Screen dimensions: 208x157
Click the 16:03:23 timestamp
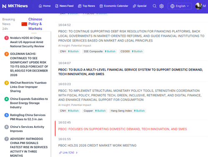point(64,84)
